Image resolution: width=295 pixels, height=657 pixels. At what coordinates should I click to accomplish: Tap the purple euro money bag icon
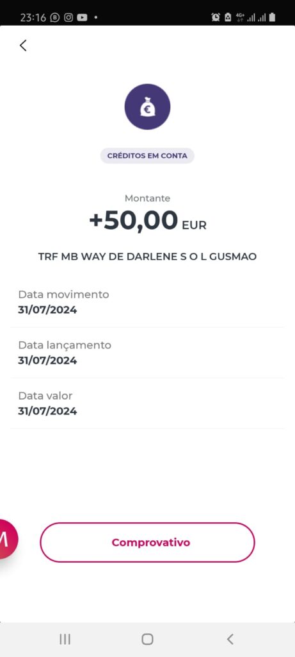coord(147,107)
